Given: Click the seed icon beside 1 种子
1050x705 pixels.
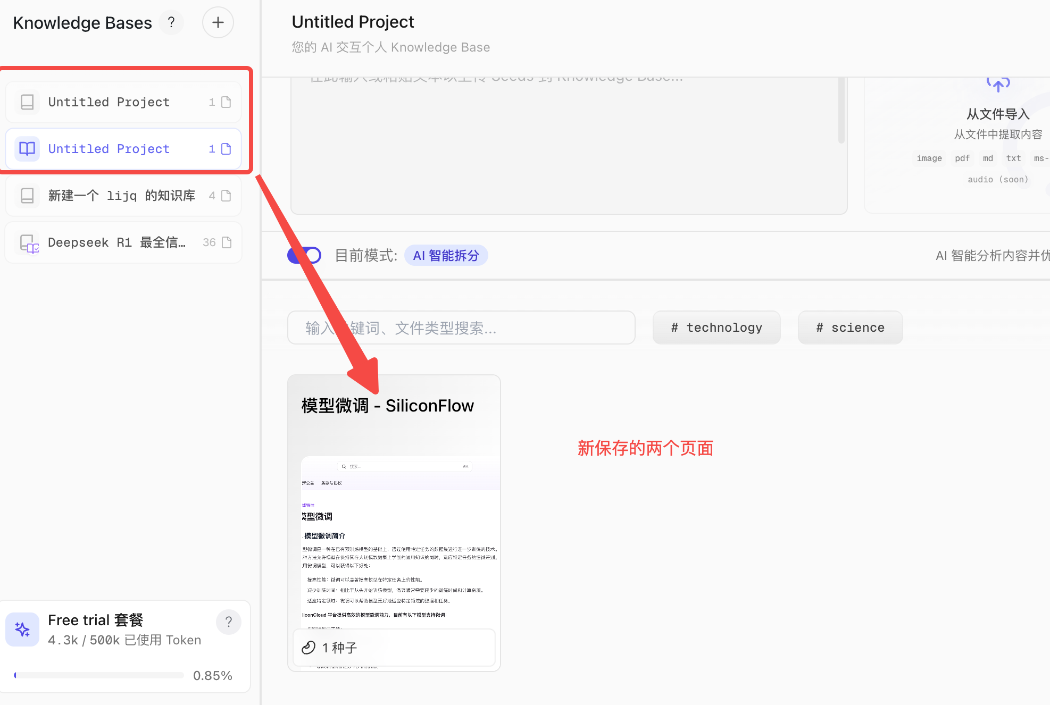Looking at the screenshot, I should [309, 648].
